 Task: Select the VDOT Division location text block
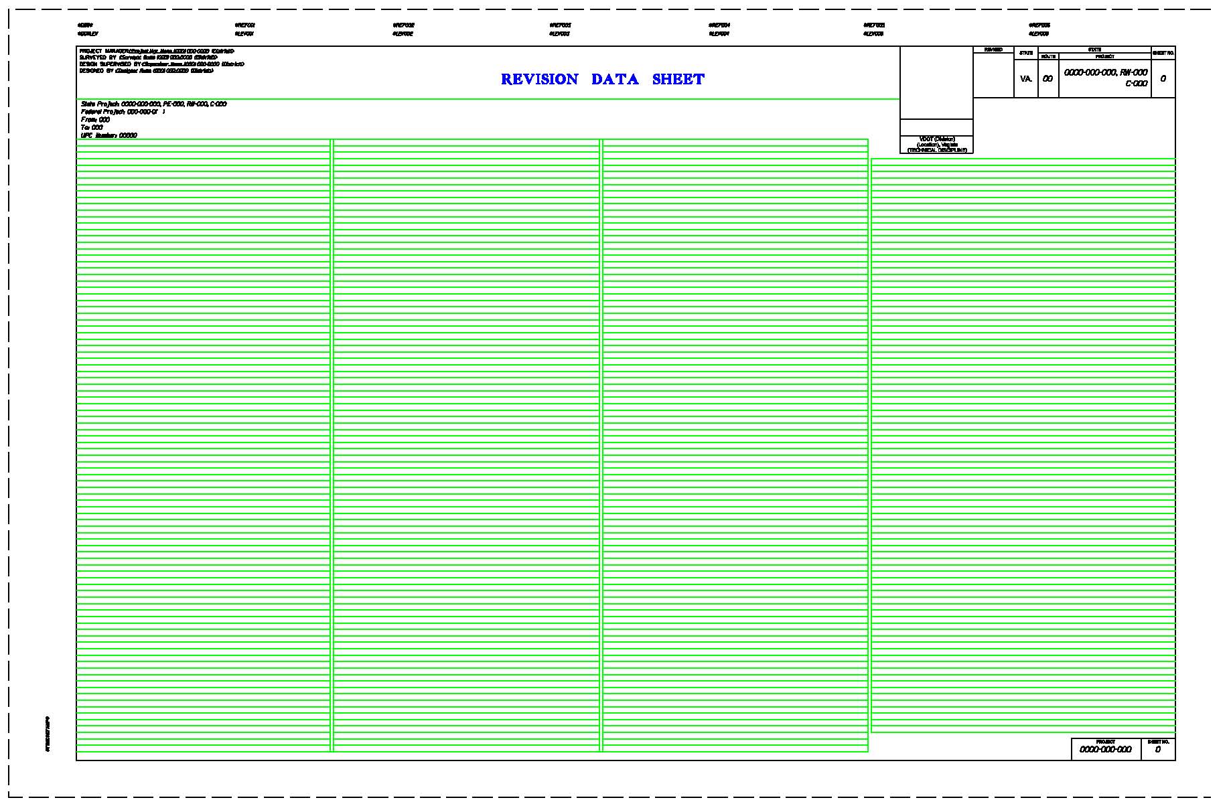click(x=936, y=145)
